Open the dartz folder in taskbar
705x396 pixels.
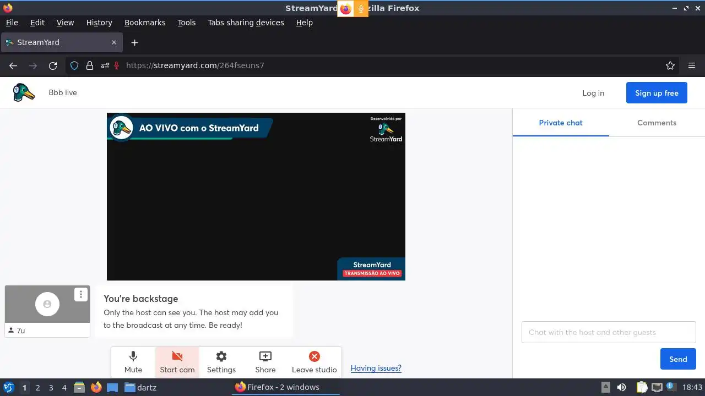(140, 387)
